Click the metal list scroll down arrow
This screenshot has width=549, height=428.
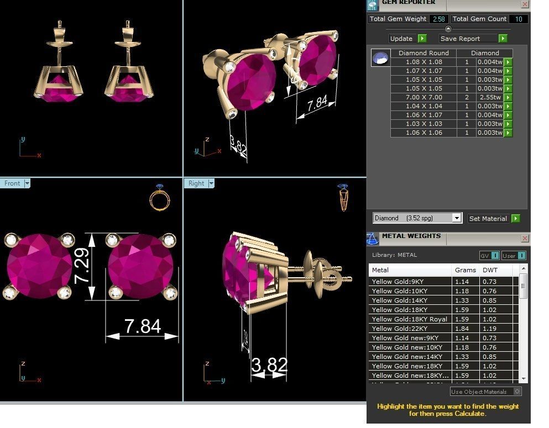(x=524, y=379)
